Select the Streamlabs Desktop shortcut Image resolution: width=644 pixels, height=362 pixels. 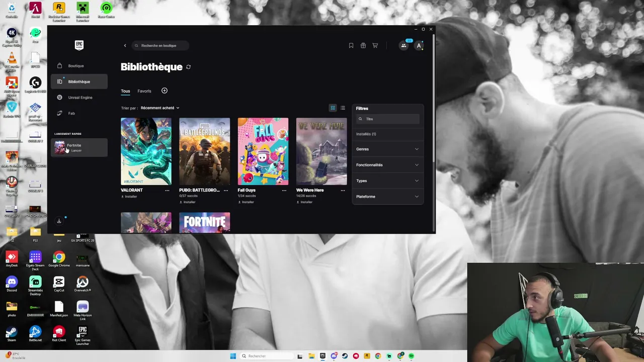click(x=35, y=286)
